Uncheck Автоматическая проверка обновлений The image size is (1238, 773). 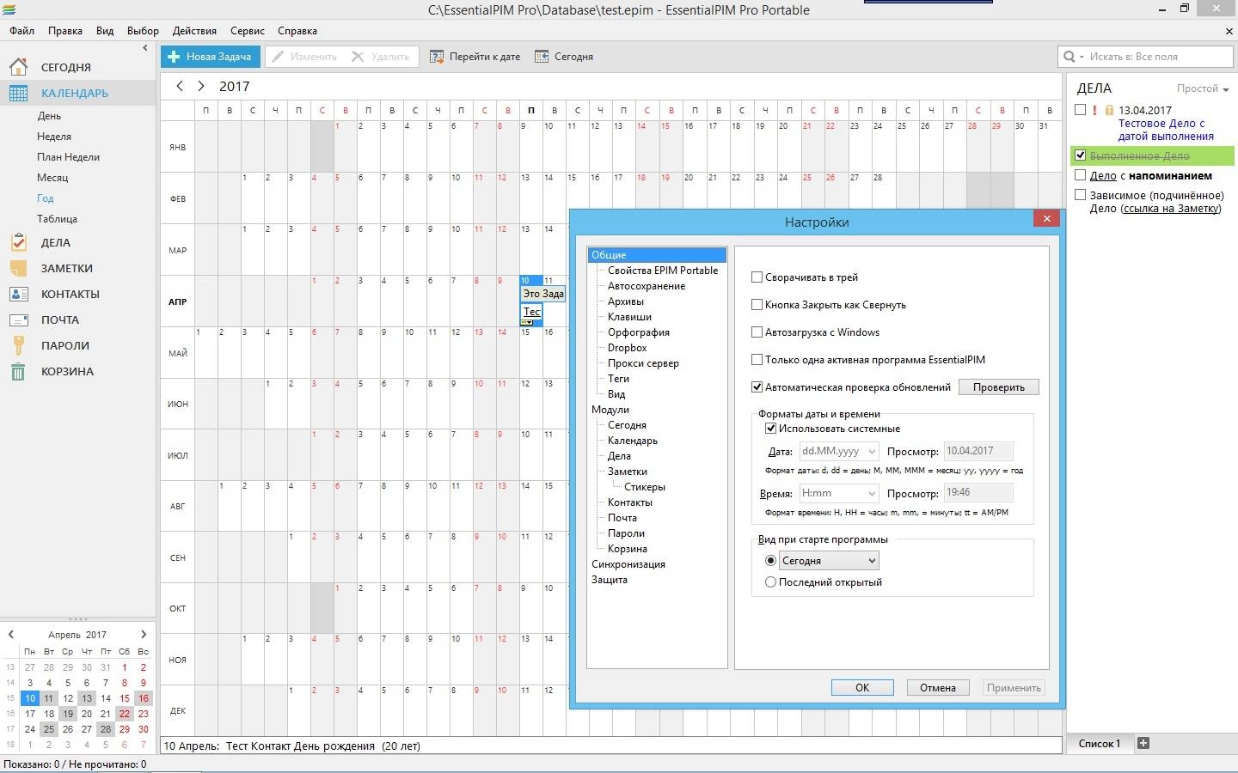click(x=757, y=387)
